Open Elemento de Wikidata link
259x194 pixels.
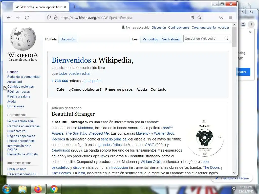pyautogui.click(x=23, y=154)
